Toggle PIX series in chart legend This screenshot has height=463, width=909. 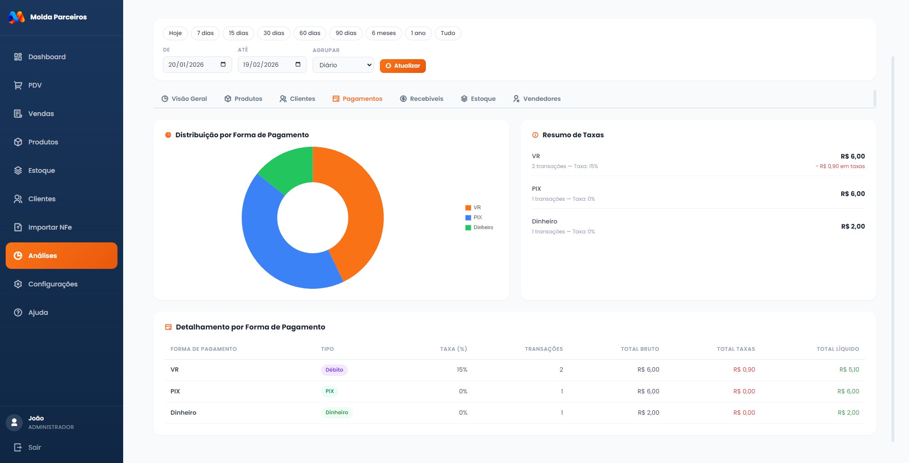coord(474,218)
